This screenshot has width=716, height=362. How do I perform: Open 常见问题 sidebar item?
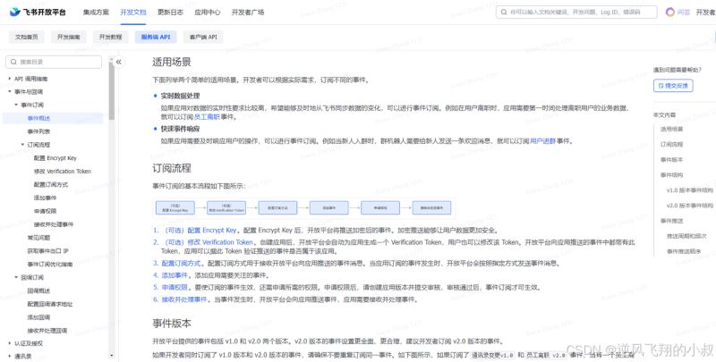tap(38, 238)
